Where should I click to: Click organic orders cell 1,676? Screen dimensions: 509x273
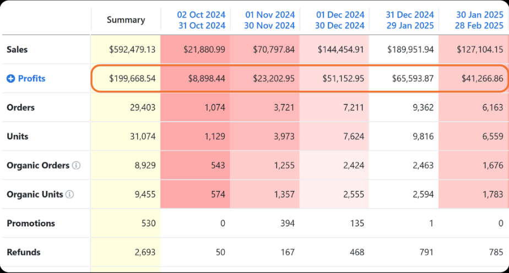tap(493, 165)
